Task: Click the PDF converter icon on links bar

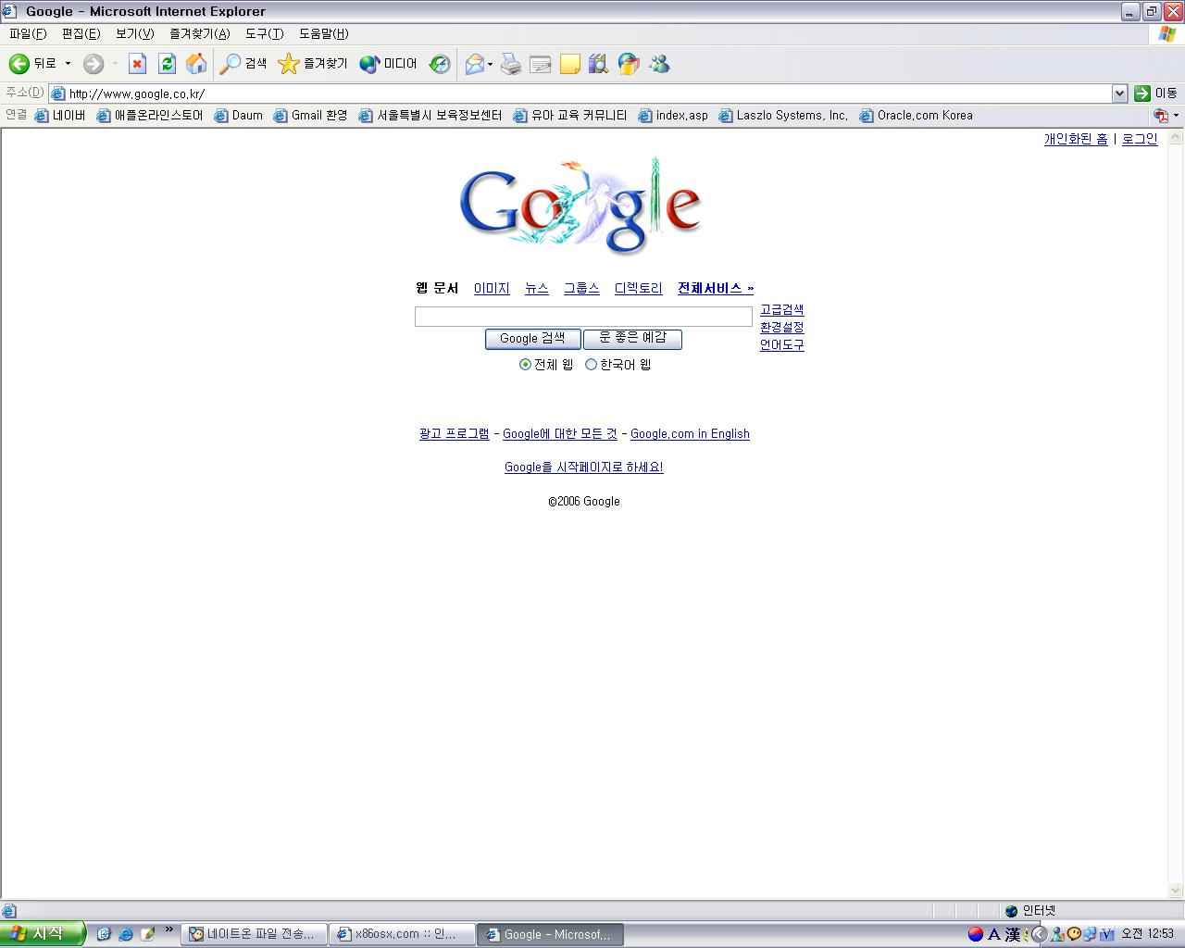Action: tap(1161, 116)
